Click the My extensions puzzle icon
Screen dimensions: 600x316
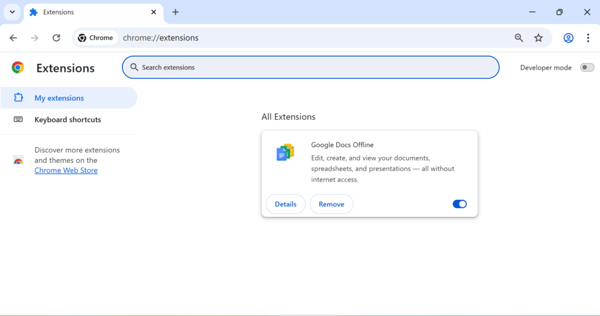click(18, 97)
